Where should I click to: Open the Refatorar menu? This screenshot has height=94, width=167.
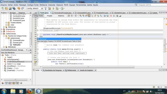[x=43, y=5]
